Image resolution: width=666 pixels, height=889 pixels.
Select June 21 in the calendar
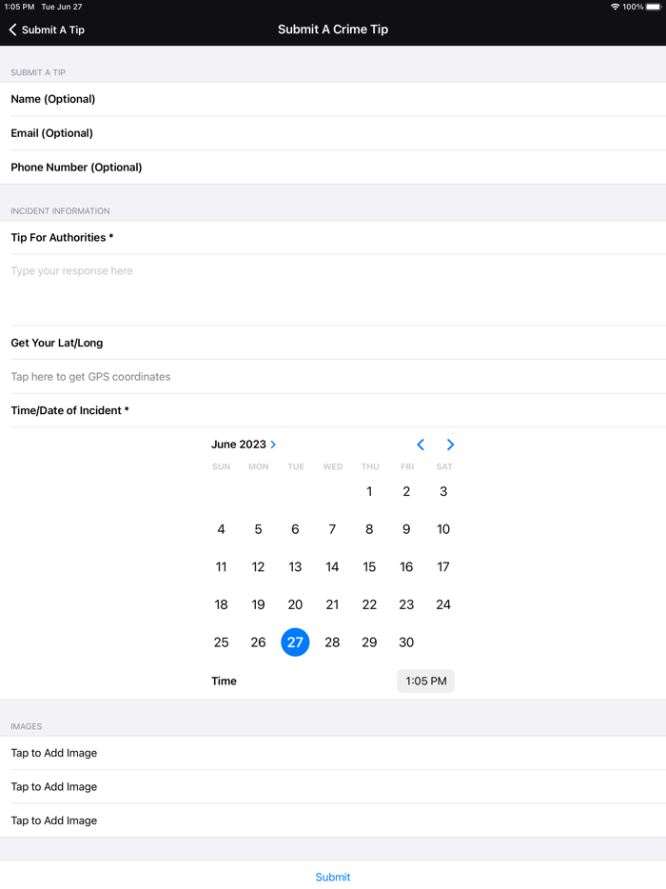[x=332, y=604]
